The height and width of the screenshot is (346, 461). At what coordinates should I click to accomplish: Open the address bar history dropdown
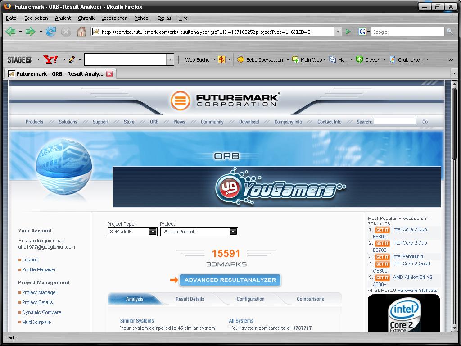338,32
